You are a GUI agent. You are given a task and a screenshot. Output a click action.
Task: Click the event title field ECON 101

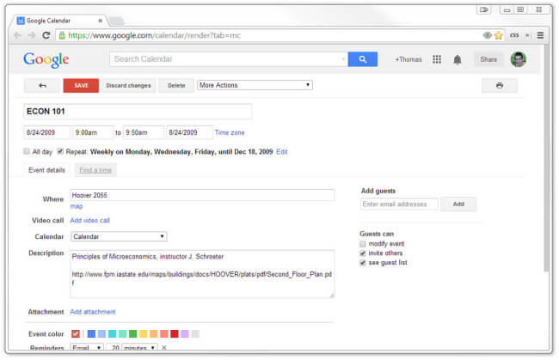[x=138, y=112]
